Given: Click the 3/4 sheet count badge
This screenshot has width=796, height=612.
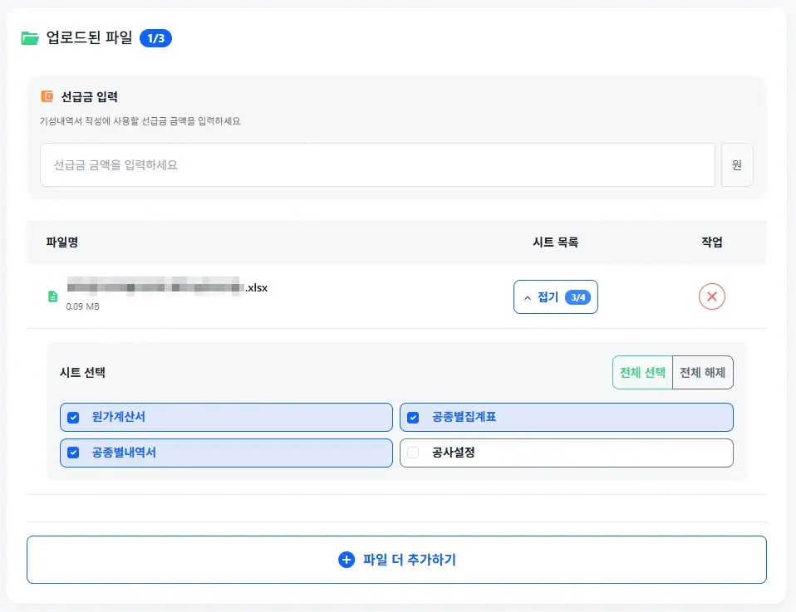Looking at the screenshot, I should [x=577, y=297].
